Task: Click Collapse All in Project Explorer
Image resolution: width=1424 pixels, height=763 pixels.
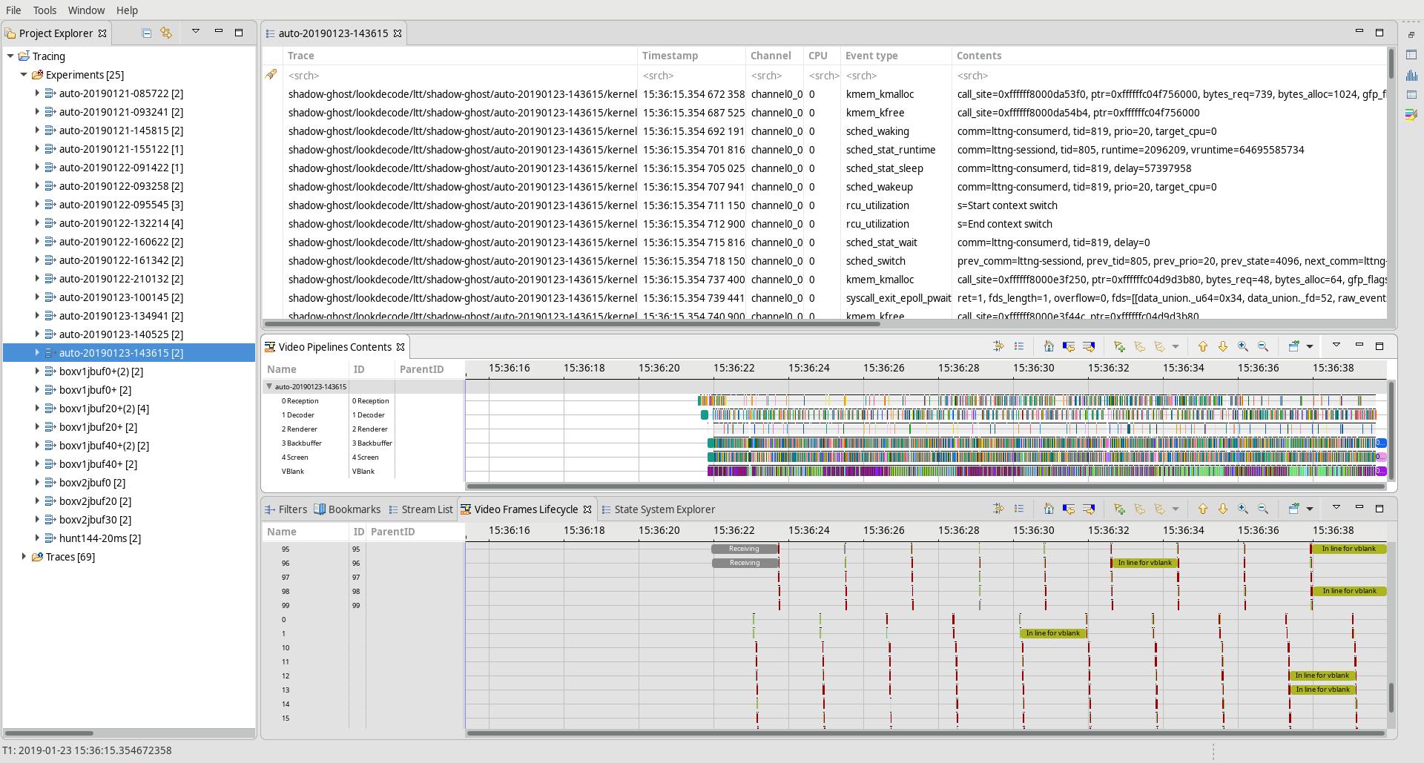Action: point(146,33)
